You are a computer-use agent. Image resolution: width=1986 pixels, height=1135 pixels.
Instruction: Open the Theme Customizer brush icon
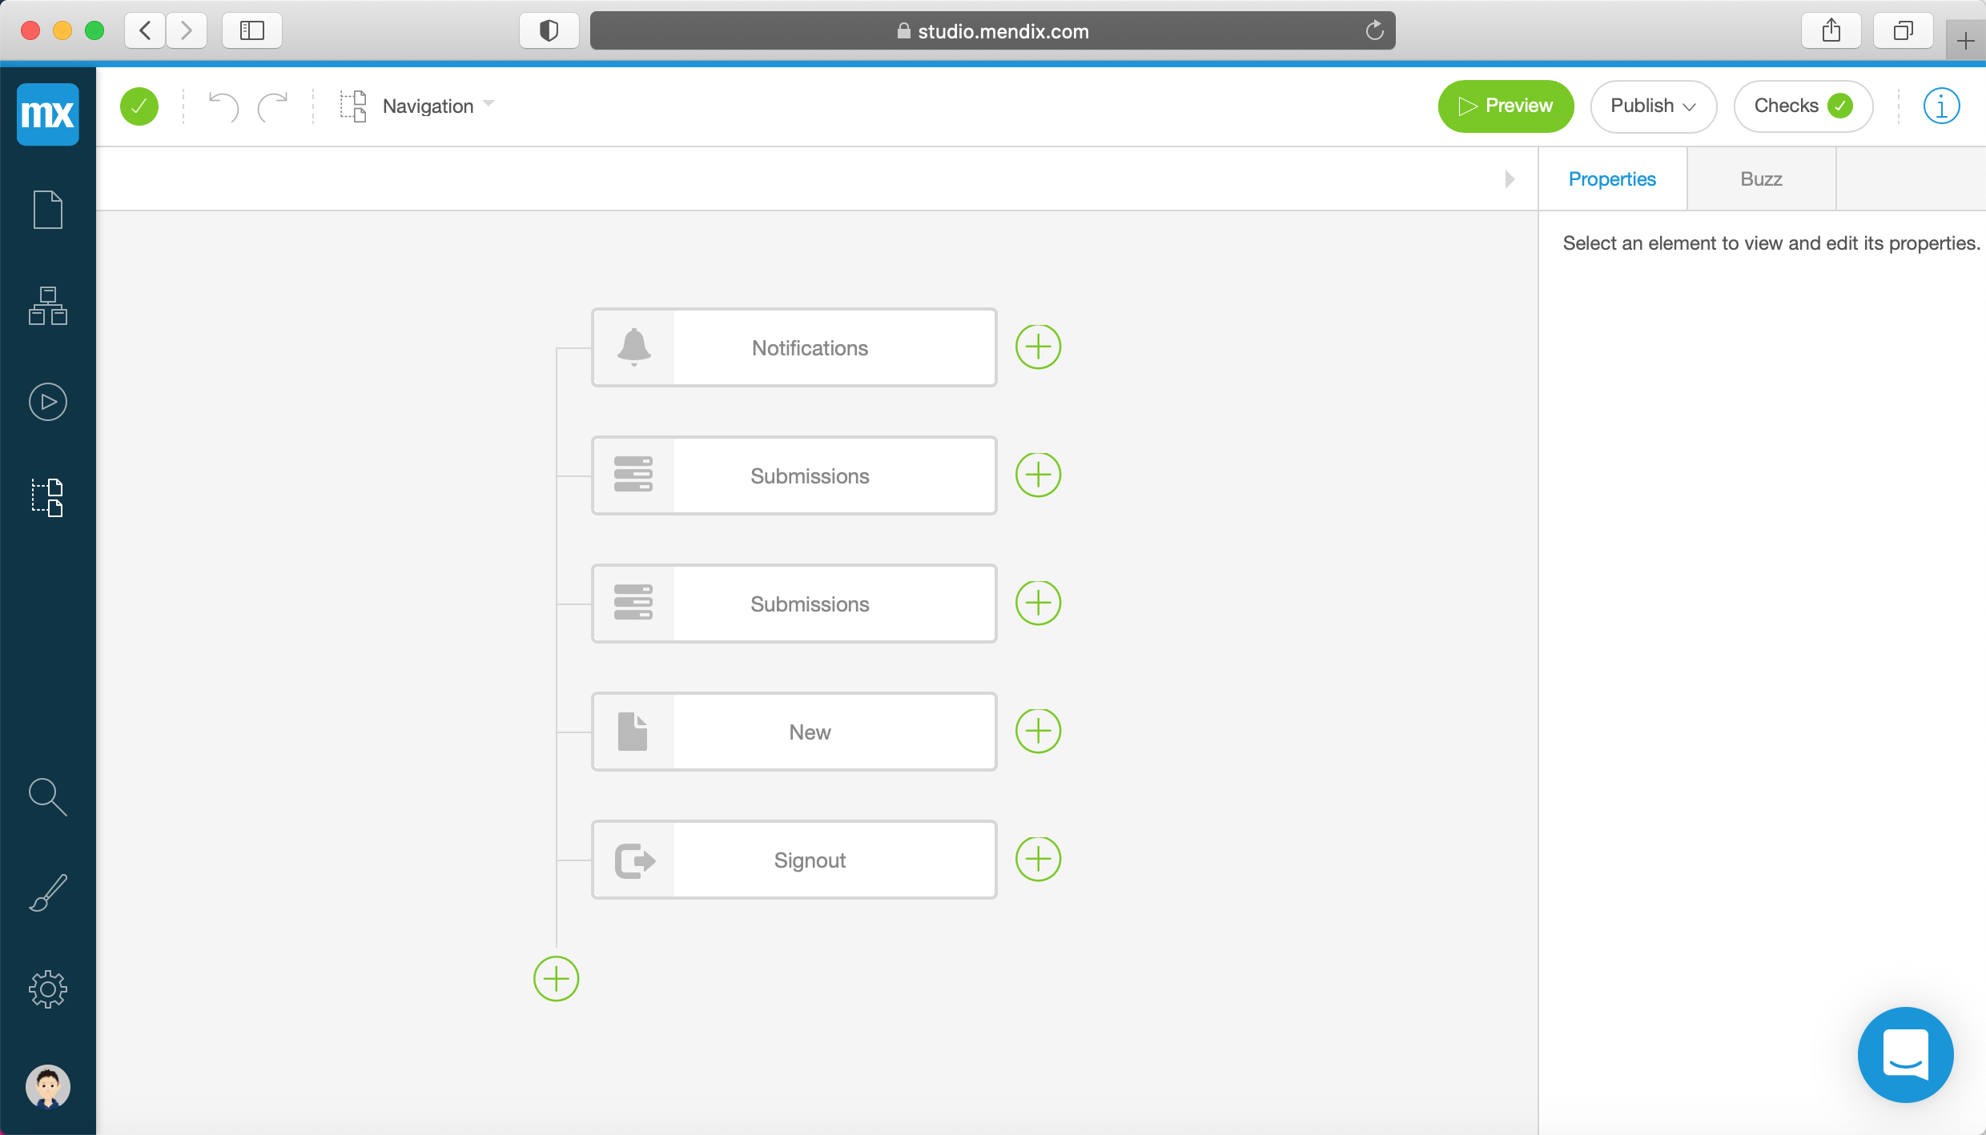point(48,892)
